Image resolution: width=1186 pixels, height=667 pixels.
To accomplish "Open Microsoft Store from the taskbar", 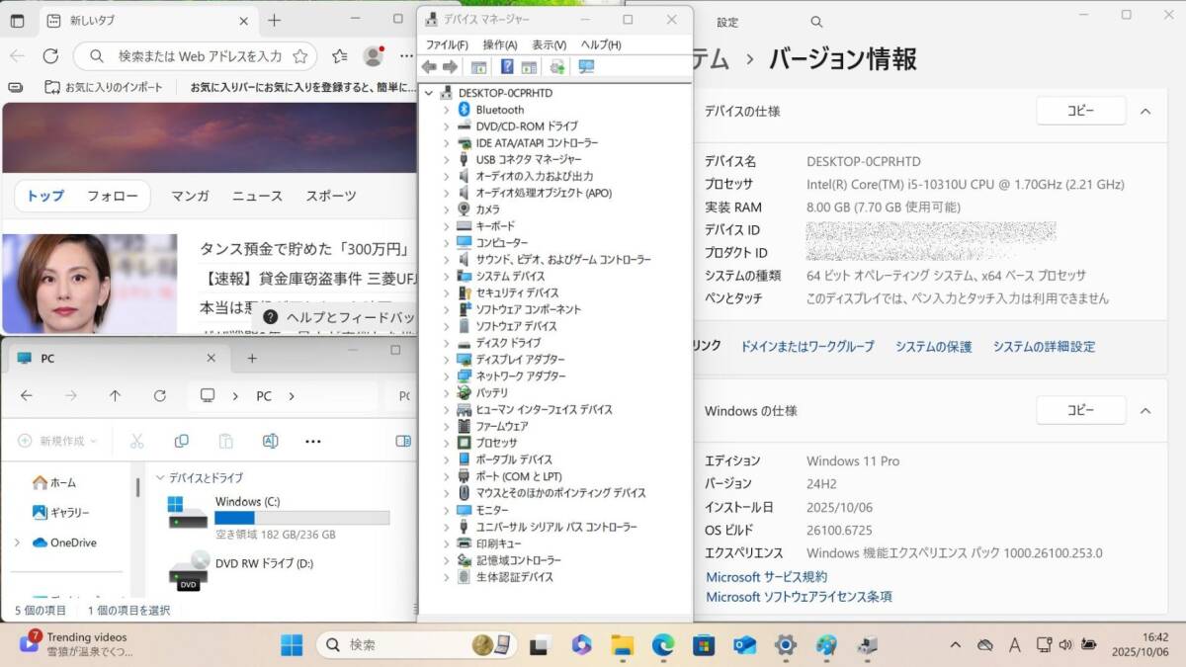I will (703, 645).
